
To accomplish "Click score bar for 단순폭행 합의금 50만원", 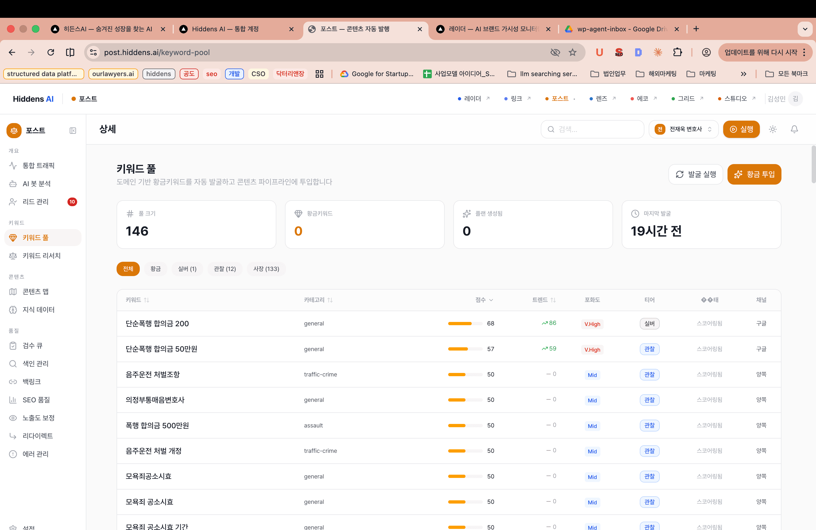I will tap(465, 349).
